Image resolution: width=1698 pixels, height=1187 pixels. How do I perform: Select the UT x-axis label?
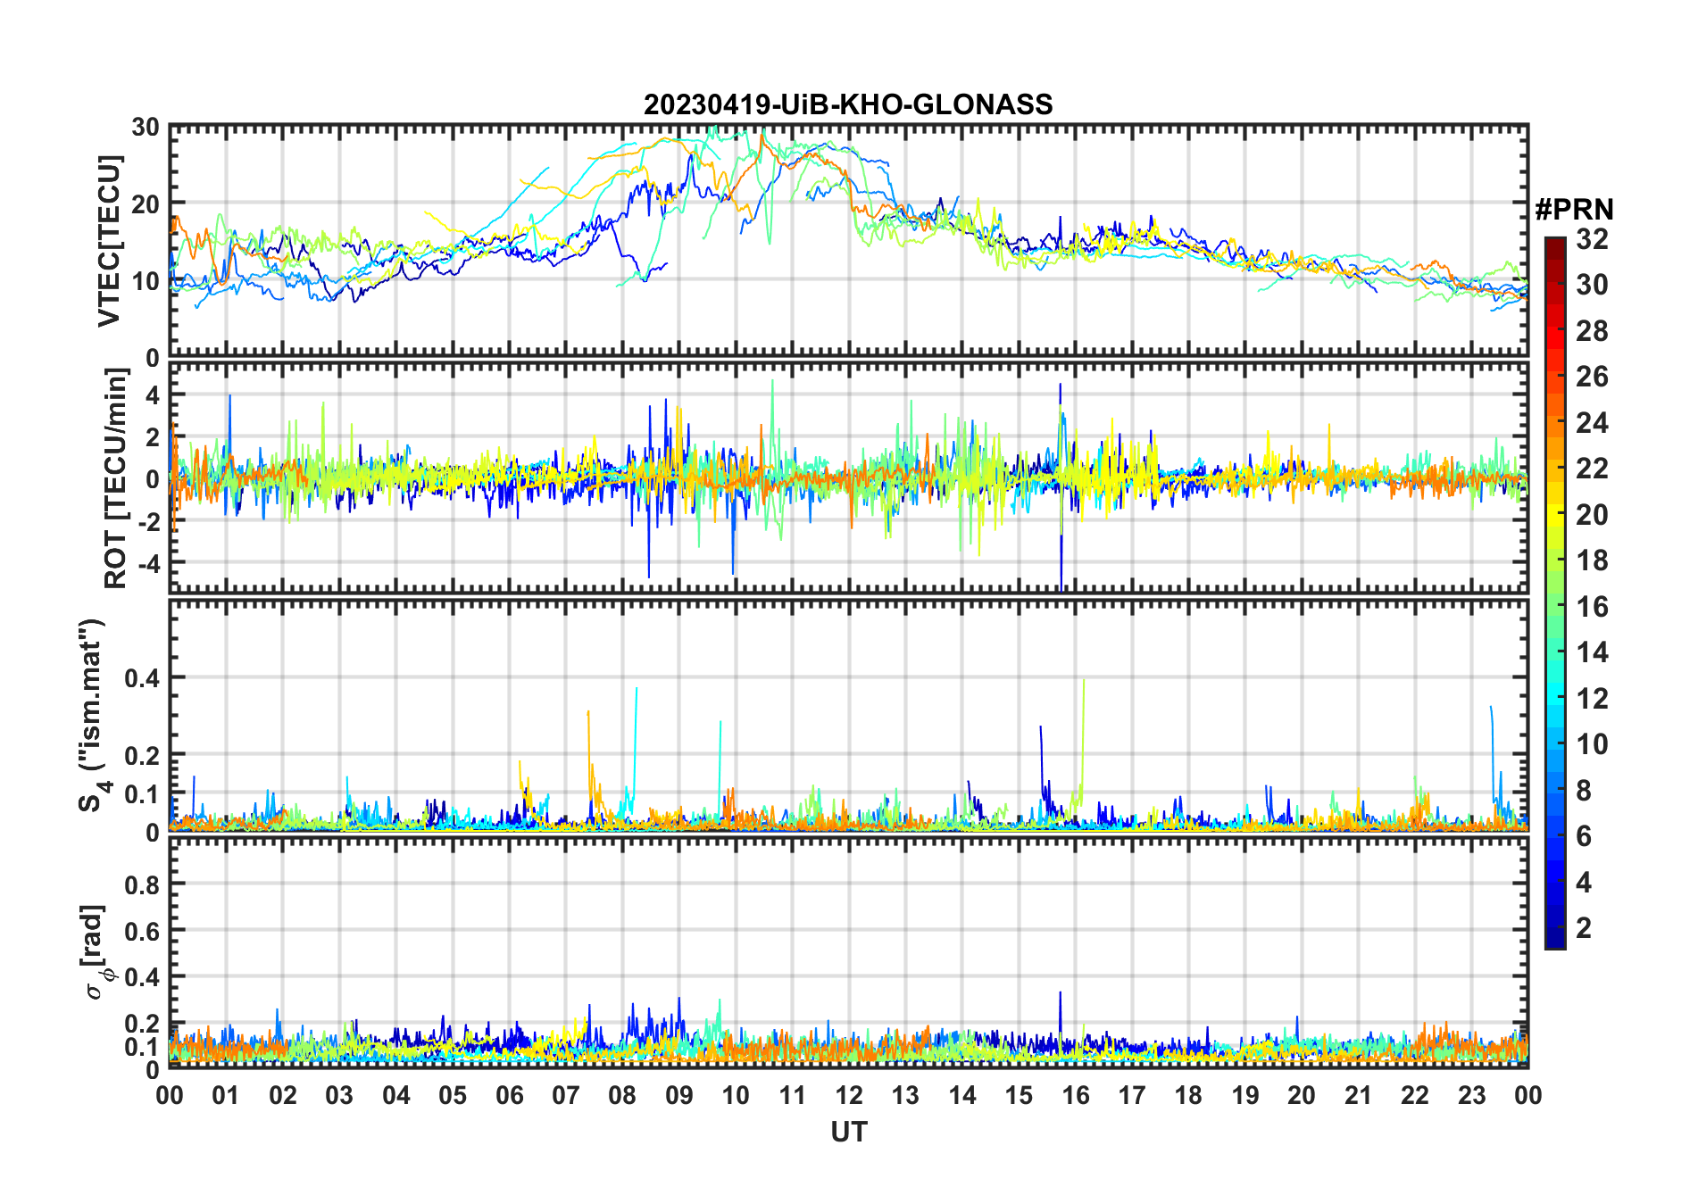click(x=848, y=1133)
